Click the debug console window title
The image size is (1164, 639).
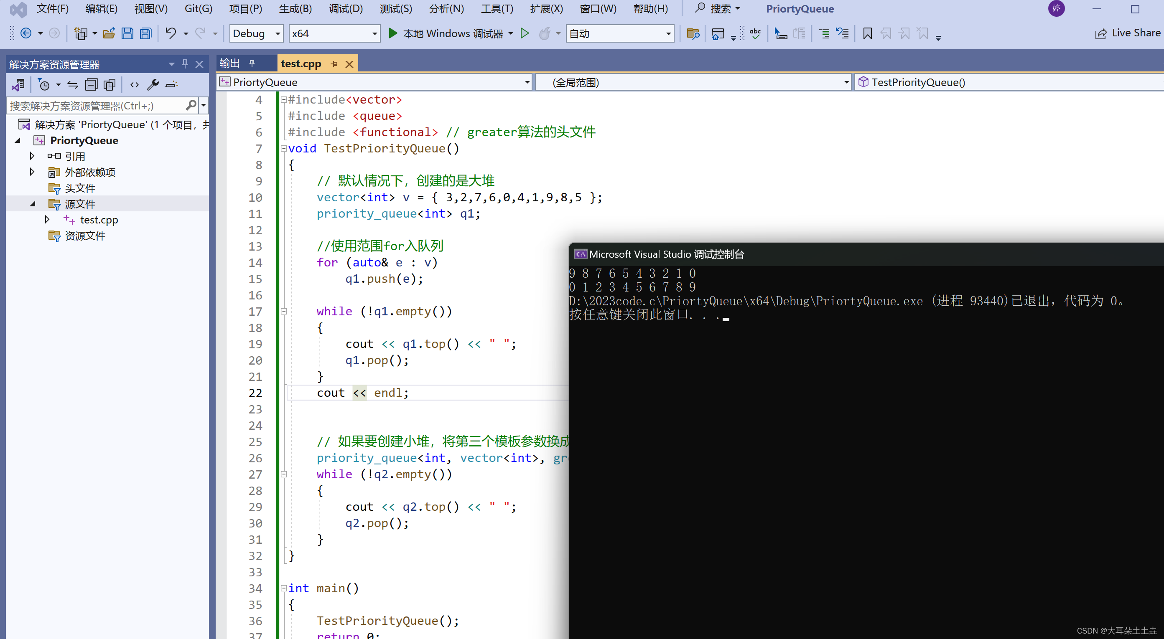(667, 254)
